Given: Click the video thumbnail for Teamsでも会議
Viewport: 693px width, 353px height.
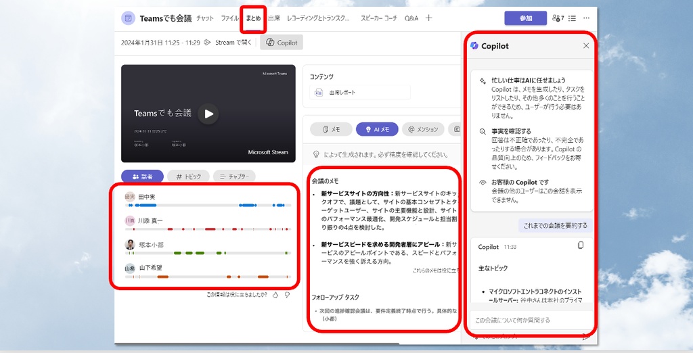Looking at the screenshot, I should [208, 114].
